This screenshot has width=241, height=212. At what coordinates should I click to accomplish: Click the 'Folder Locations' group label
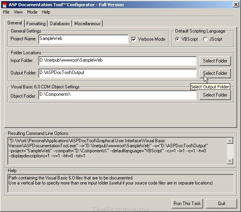point(26,53)
